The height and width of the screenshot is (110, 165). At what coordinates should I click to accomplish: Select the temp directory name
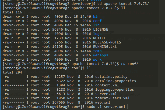(97, 51)
